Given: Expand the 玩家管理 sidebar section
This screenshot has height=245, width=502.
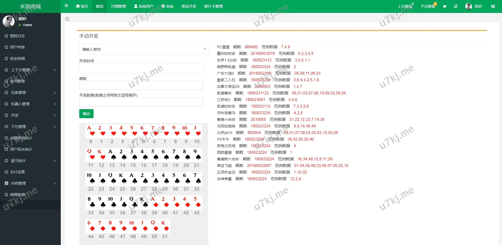Looking at the screenshot, I should [18, 93].
